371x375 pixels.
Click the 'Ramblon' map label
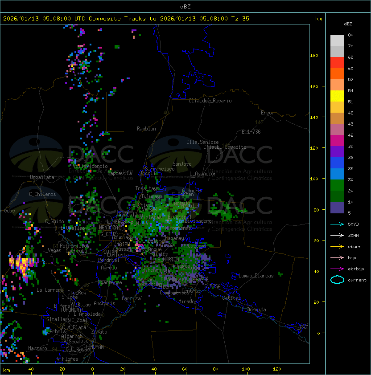(x=146, y=129)
